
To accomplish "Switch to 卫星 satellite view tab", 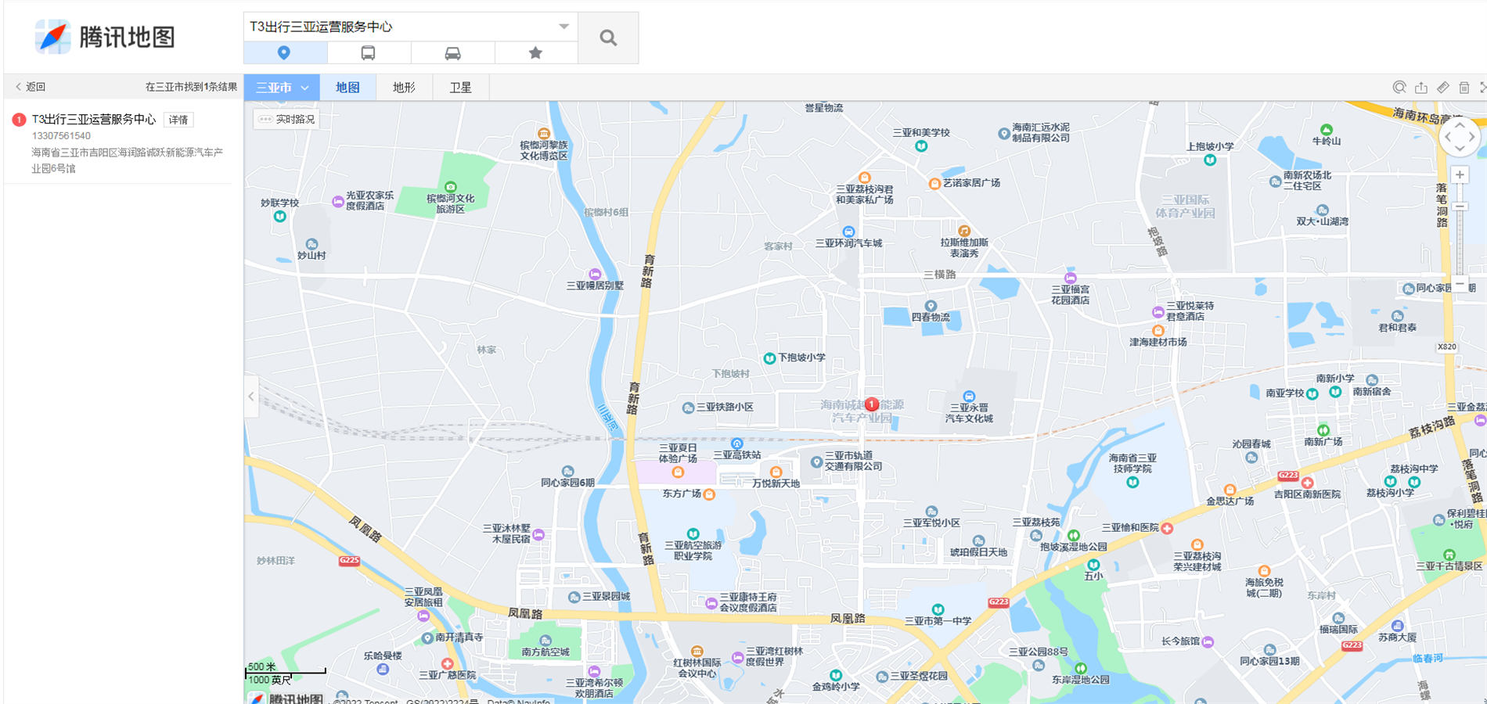I will 460,88.
